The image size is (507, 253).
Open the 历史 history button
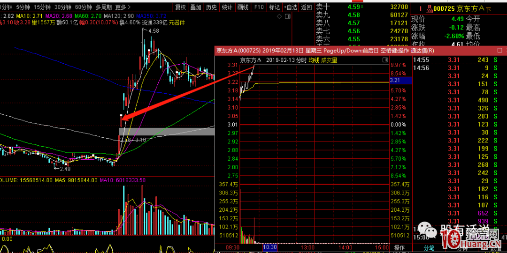point(211,7)
